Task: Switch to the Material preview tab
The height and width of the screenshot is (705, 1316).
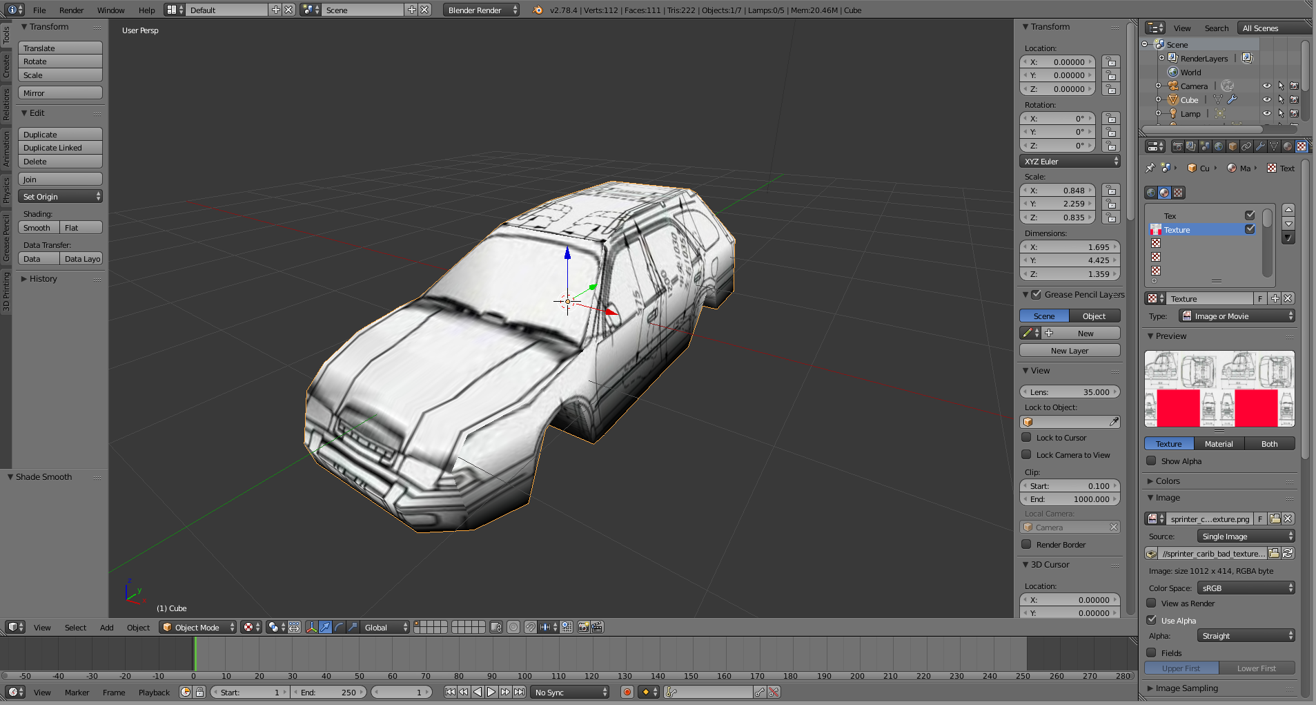Action: point(1218,444)
